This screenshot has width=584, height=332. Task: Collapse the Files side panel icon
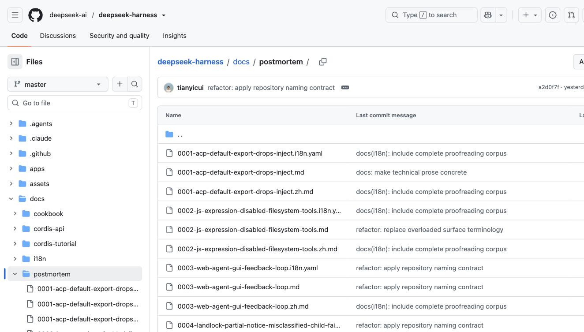[15, 62]
